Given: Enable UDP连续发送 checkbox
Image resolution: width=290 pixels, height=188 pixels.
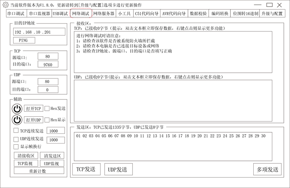Looking at the screenshot, I should (16, 139).
